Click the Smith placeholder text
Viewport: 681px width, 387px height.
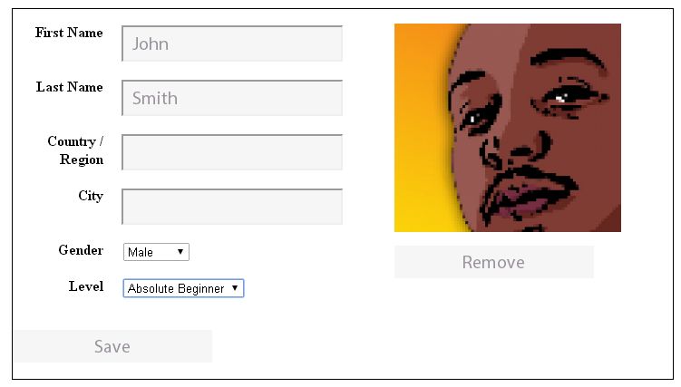tap(155, 99)
